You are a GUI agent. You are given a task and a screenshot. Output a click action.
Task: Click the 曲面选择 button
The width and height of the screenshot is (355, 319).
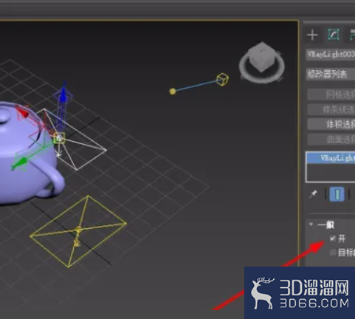pos(331,140)
